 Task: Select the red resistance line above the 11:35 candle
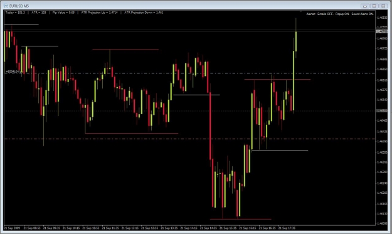pos(125,50)
